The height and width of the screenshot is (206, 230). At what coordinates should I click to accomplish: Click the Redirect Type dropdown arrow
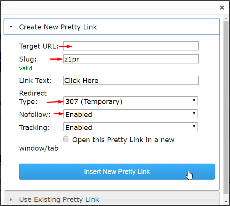tap(194, 101)
